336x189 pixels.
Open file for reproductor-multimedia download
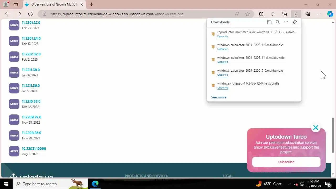pos(222,36)
